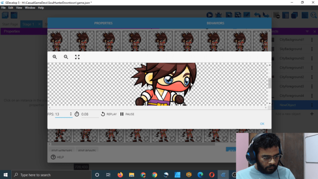
Task: Select fifth frame checkbox in lower animation strip
Action: 172,139
